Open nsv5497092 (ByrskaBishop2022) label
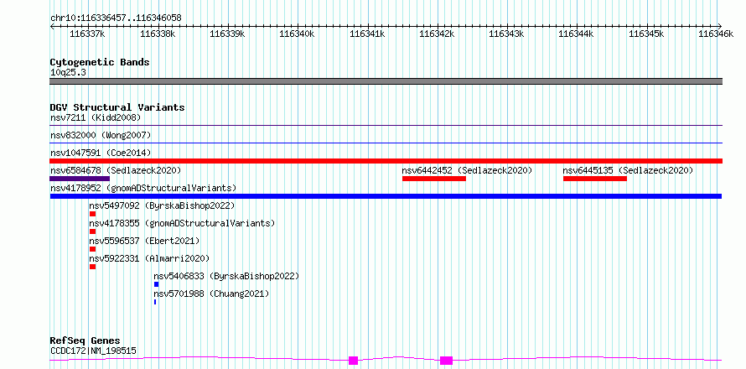This screenshot has height=369, width=746. tap(163, 205)
